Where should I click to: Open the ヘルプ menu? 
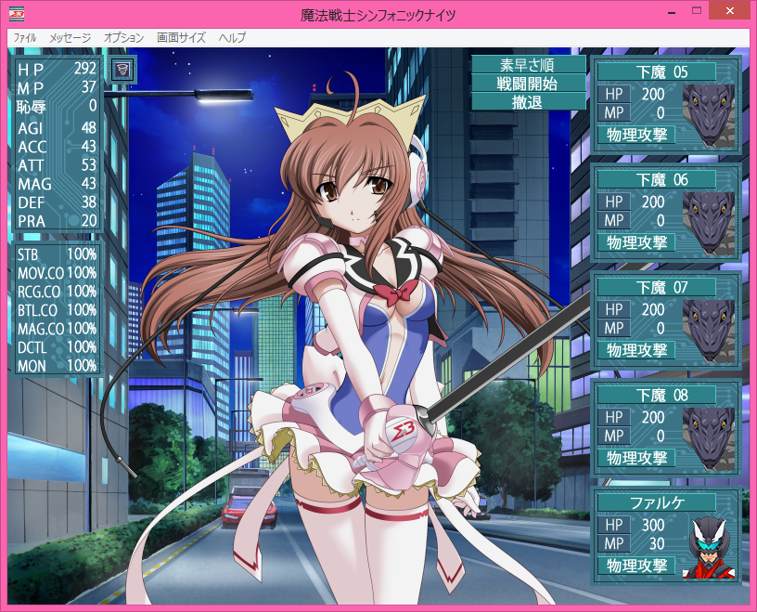pyautogui.click(x=232, y=37)
